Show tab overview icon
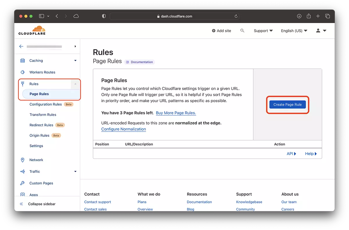Image resolution: width=349 pixels, height=230 pixels. tap(328, 16)
